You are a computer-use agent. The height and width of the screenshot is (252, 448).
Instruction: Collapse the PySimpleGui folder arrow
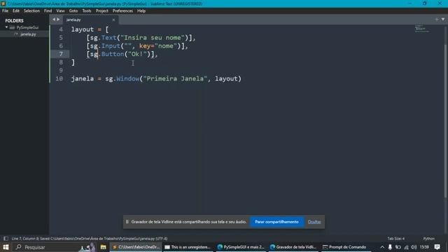(x=6, y=27)
